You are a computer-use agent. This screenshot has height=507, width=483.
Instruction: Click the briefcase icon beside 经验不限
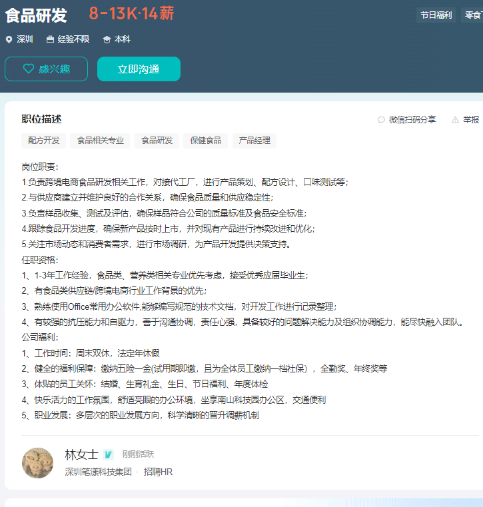(50, 39)
